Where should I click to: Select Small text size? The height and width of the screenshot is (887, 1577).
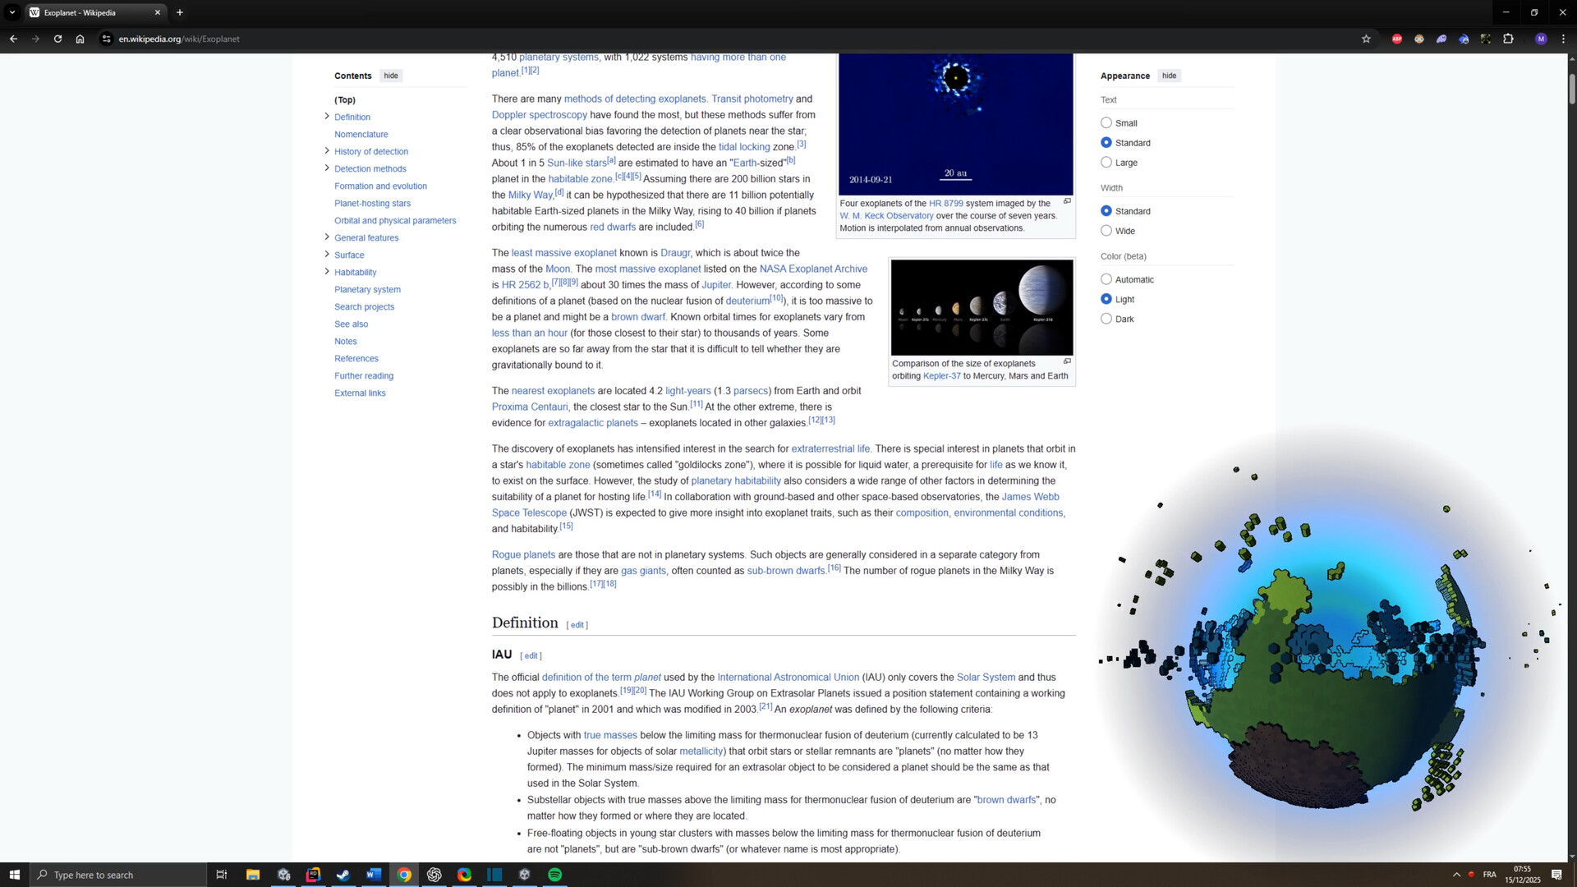pyautogui.click(x=1106, y=122)
